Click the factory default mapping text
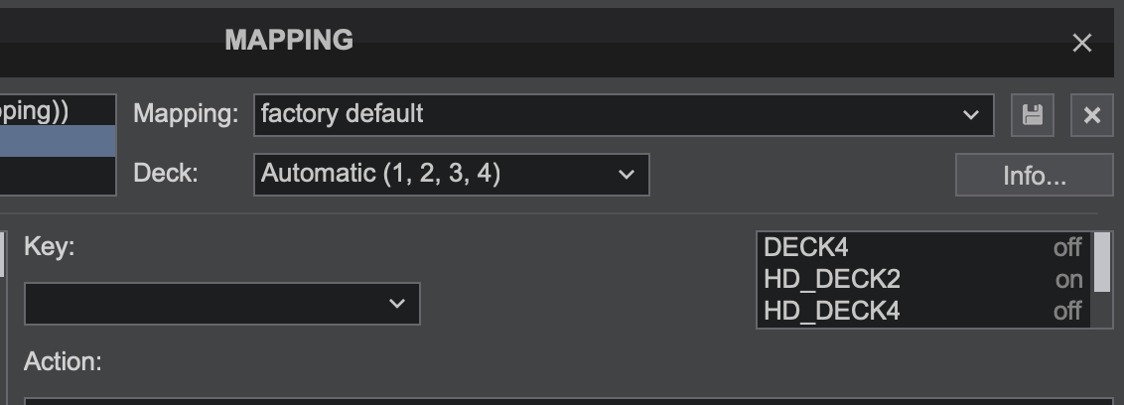1124x405 pixels. point(342,114)
